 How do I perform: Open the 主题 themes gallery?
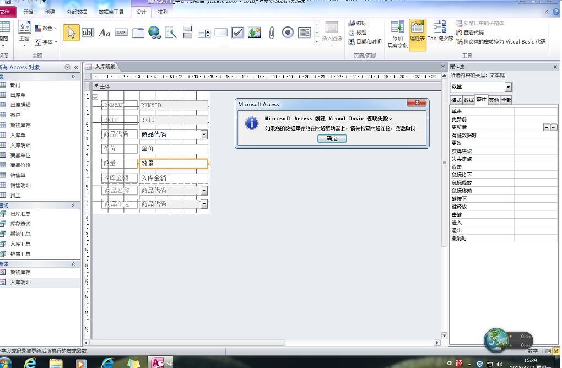coord(24,34)
